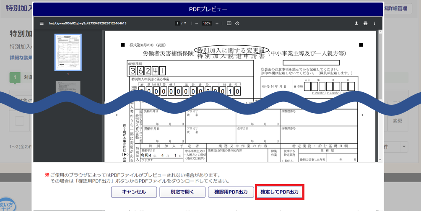Open the 詳細な説明 link in the background page
The height and width of the screenshot is (211, 421).
click(x=21, y=58)
